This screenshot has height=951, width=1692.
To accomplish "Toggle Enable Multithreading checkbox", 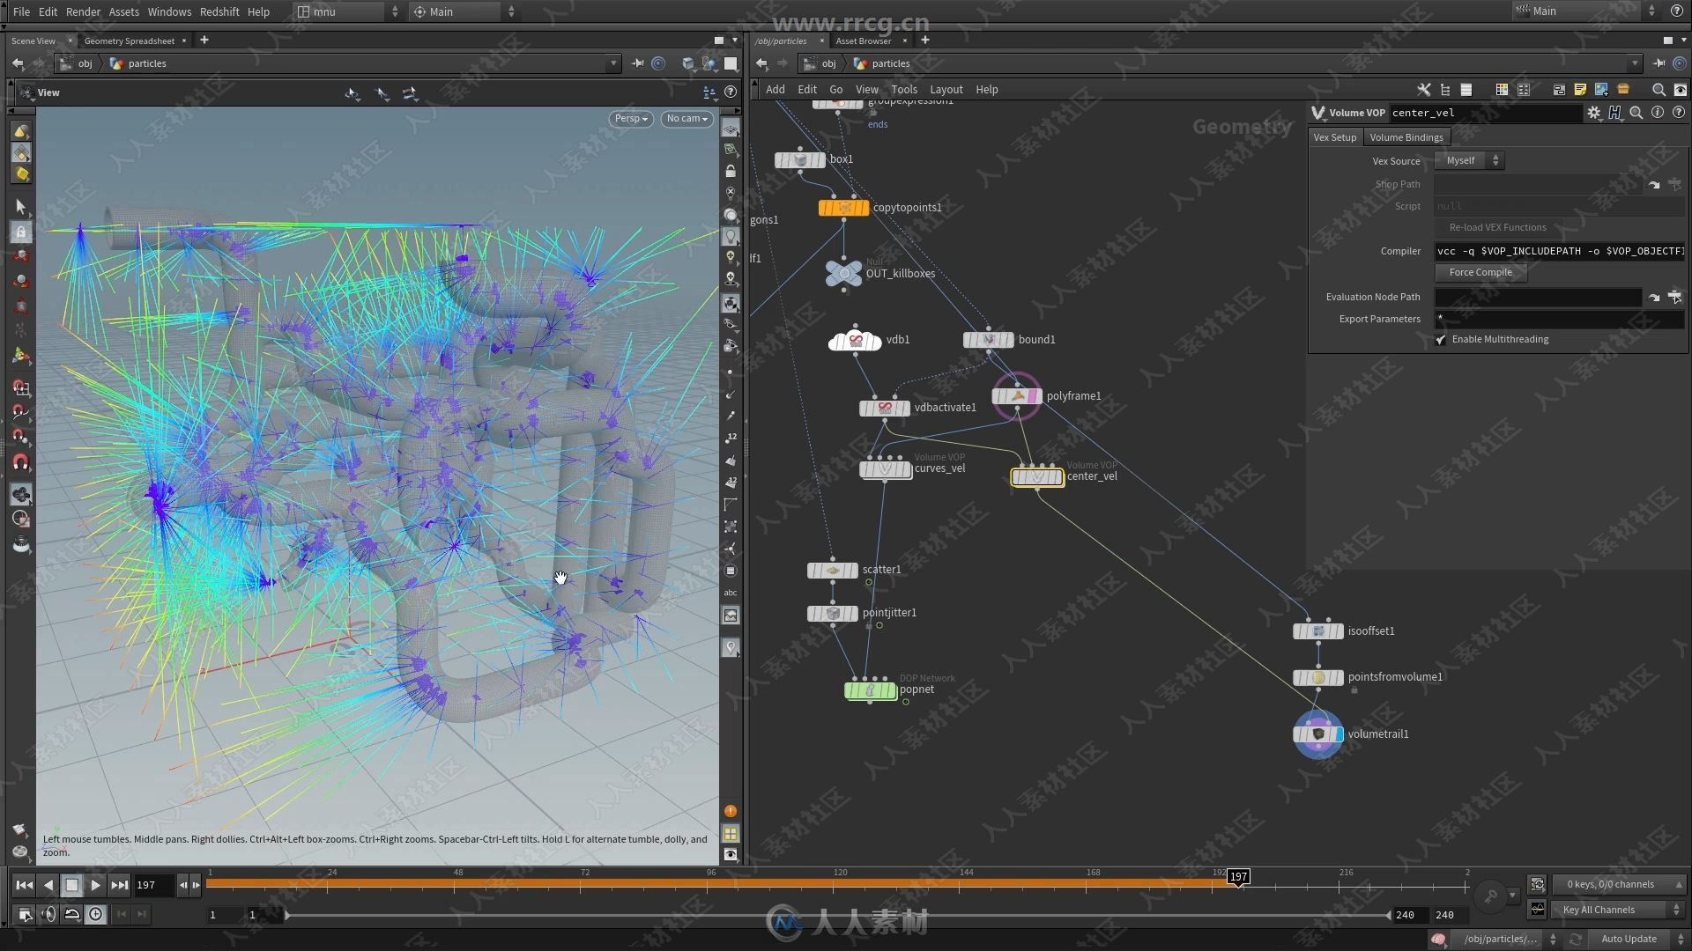I will click(1441, 339).
